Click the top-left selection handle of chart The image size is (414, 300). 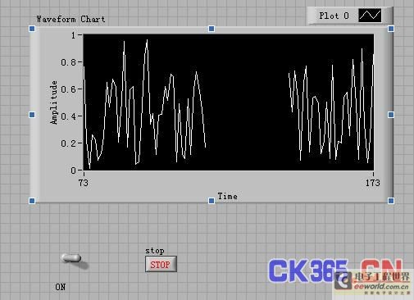[x=32, y=29]
